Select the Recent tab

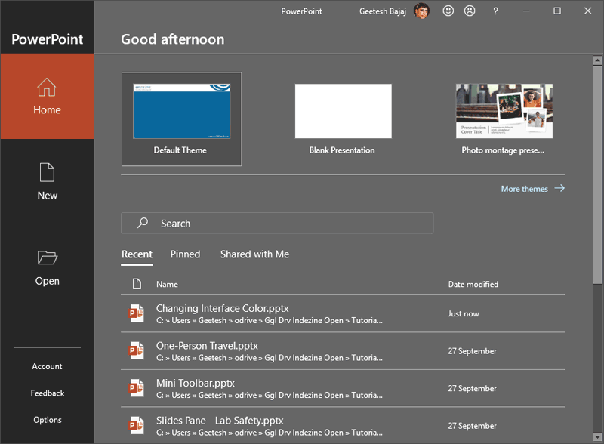tap(137, 254)
